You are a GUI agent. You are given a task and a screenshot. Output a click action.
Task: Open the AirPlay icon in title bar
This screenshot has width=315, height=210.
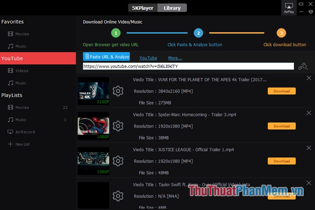point(289,8)
